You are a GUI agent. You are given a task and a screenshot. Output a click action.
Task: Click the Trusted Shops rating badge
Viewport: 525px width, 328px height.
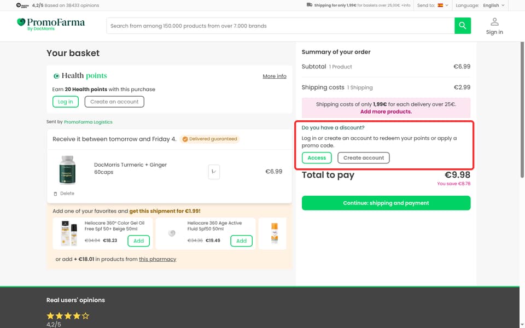pos(22,5)
